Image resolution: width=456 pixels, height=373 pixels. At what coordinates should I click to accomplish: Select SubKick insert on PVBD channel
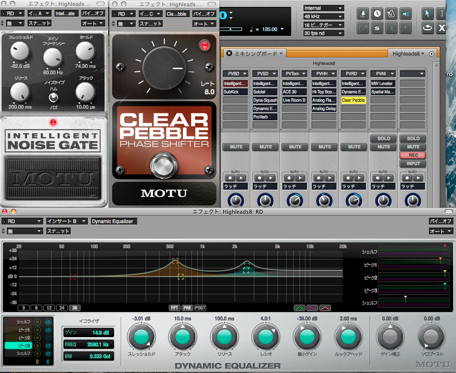click(235, 92)
